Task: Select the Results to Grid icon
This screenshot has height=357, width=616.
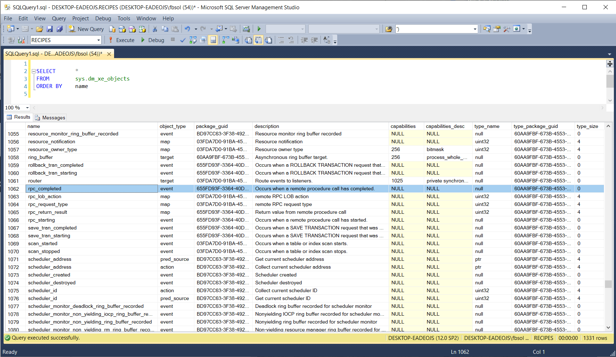Action: (x=258, y=40)
